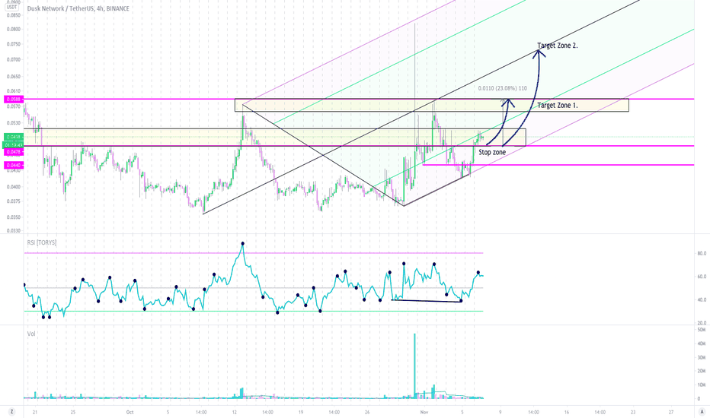This screenshot has width=710, height=418.
Task: Click the 0.0440 magenta price label
Action: (x=13, y=166)
